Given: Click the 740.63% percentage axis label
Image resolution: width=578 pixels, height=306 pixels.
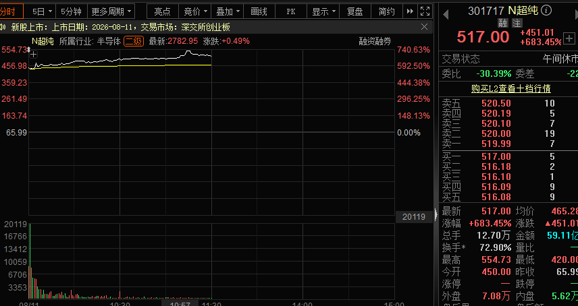Looking at the screenshot, I should point(413,50).
